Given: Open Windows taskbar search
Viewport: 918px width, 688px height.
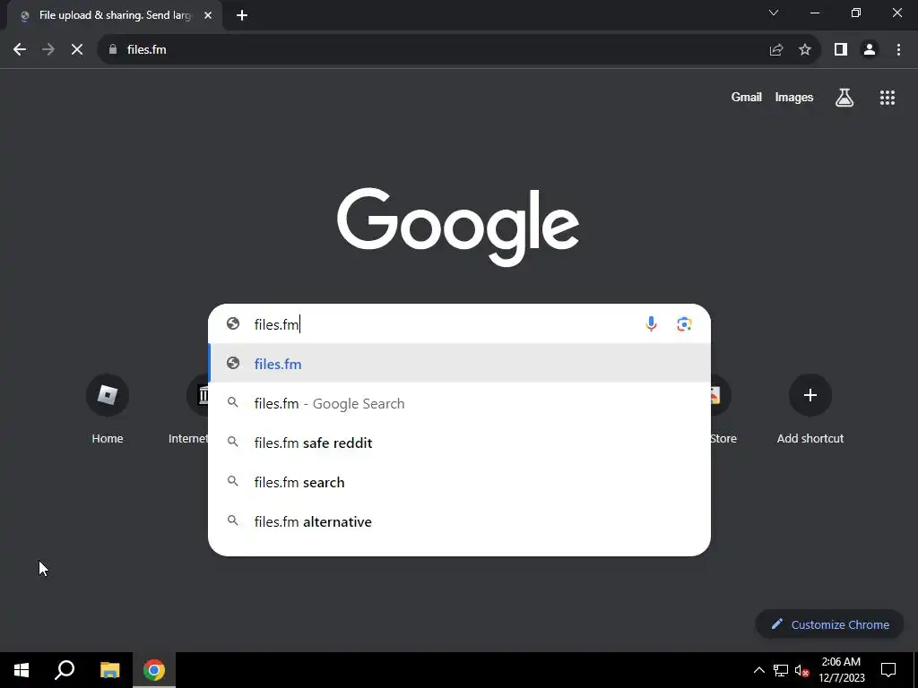Looking at the screenshot, I should point(65,670).
